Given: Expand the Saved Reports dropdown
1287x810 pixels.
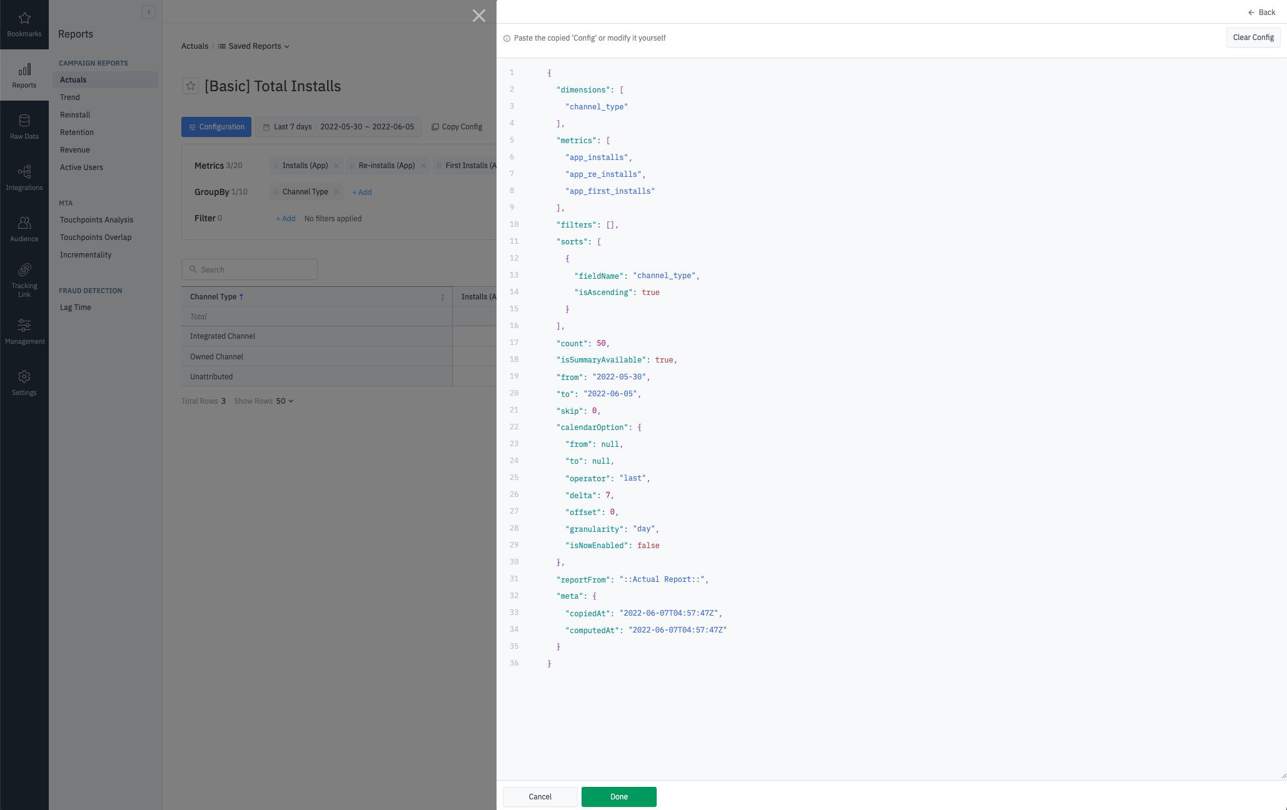Looking at the screenshot, I should point(254,46).
